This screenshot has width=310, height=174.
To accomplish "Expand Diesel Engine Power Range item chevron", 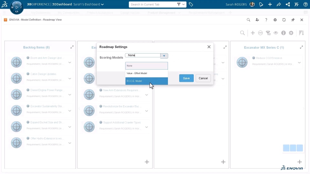I will [x=70, y=95].
